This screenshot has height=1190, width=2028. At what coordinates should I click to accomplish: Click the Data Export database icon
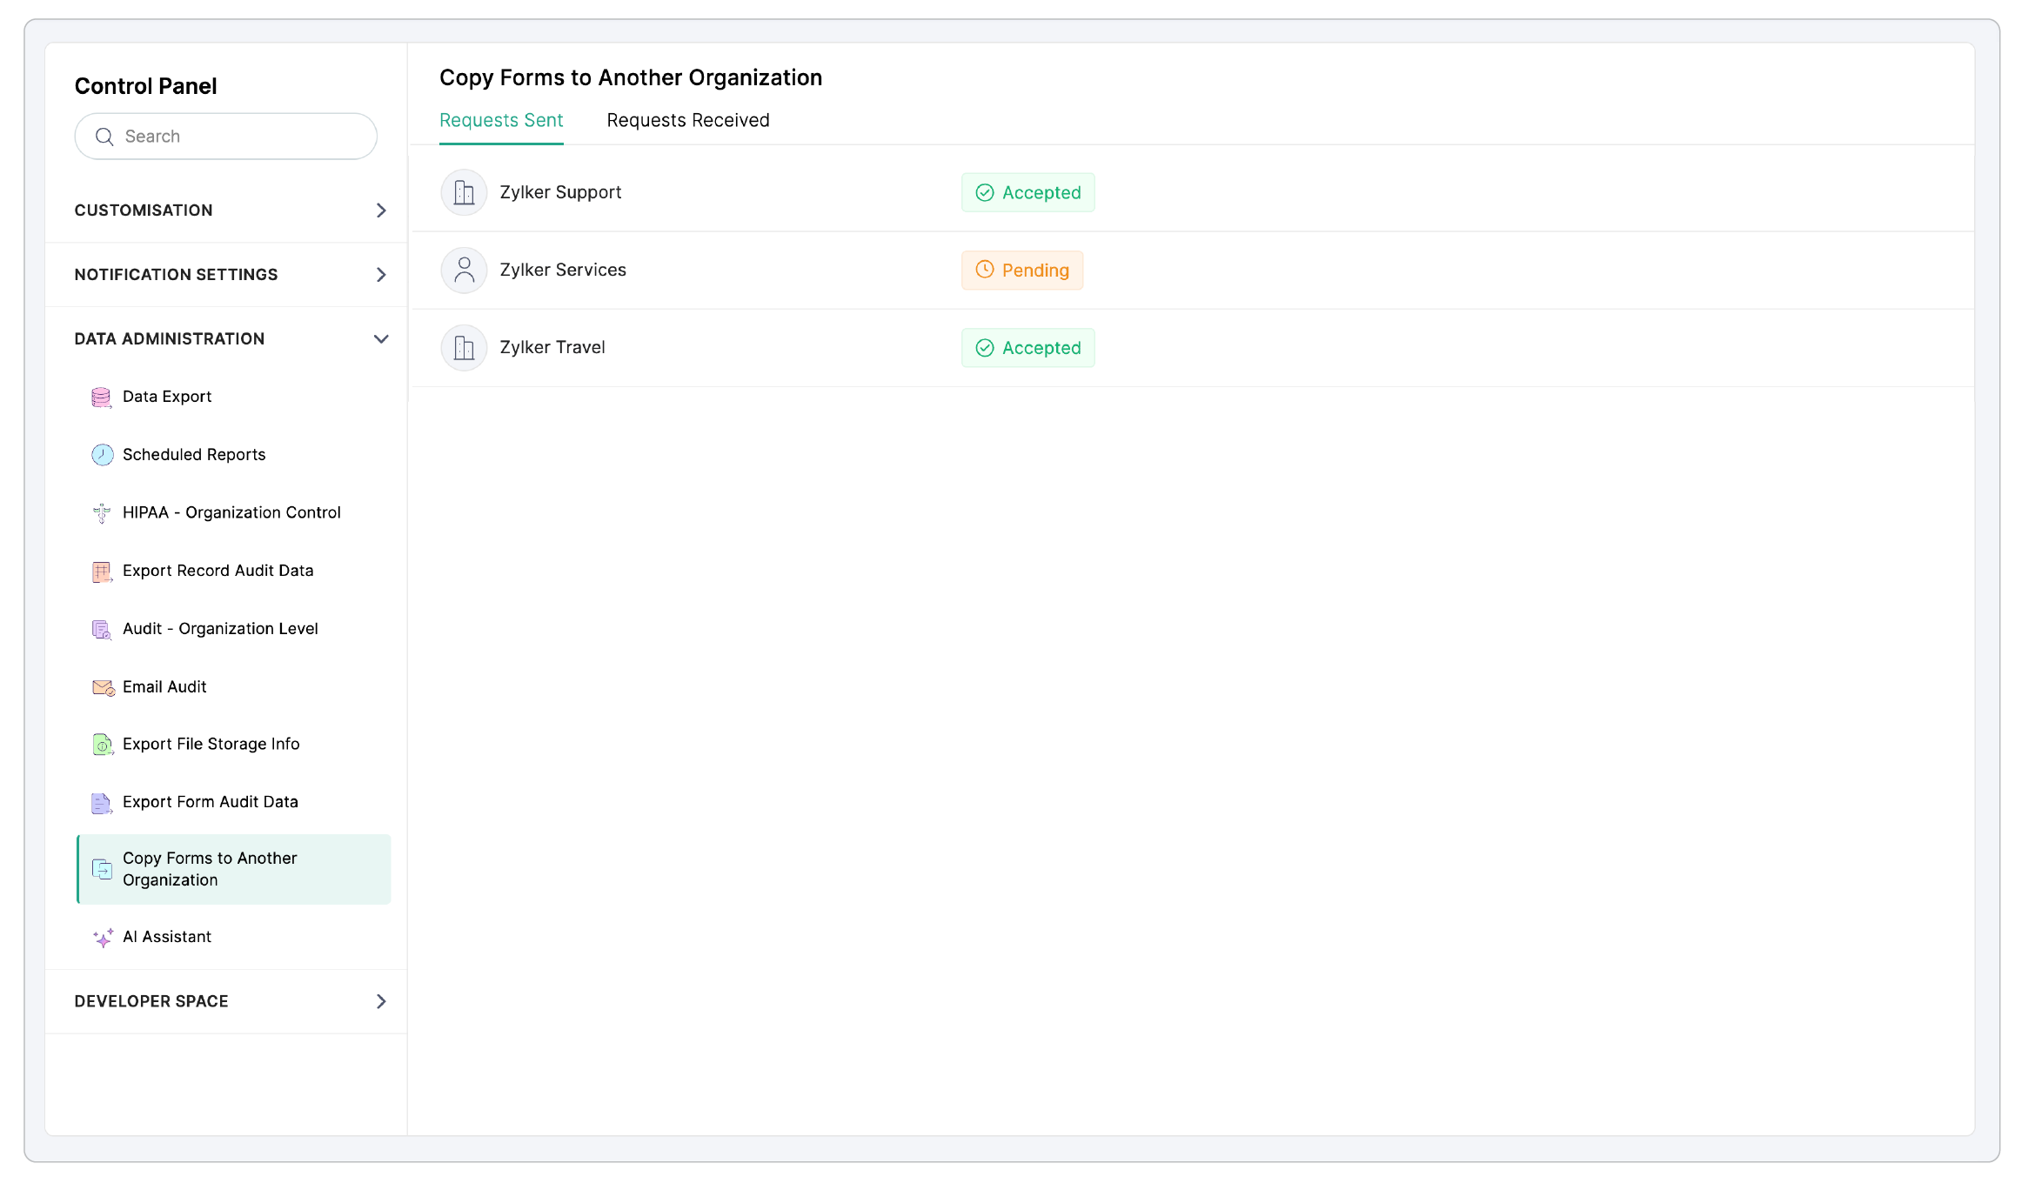tap(102, 398)
